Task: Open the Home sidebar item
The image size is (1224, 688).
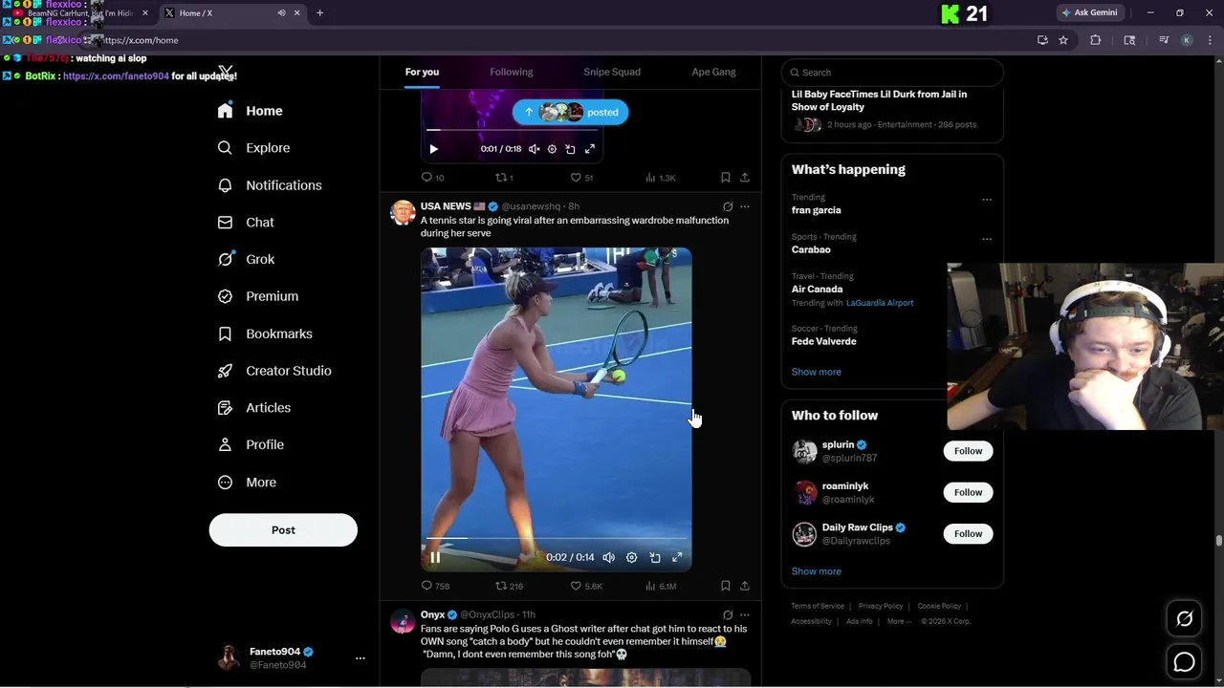Action: [x=250, y=111]
